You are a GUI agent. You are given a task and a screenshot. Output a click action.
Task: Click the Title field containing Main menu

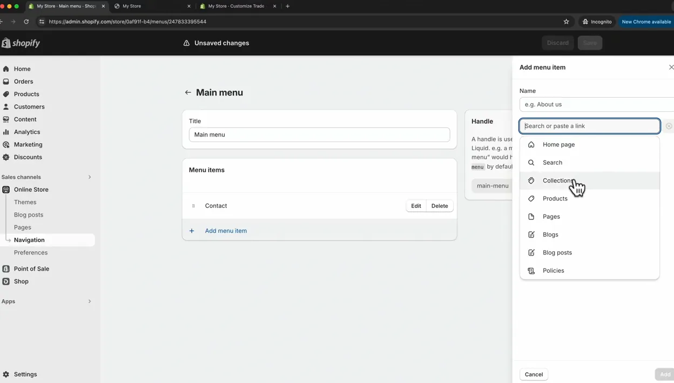point(319,135)
